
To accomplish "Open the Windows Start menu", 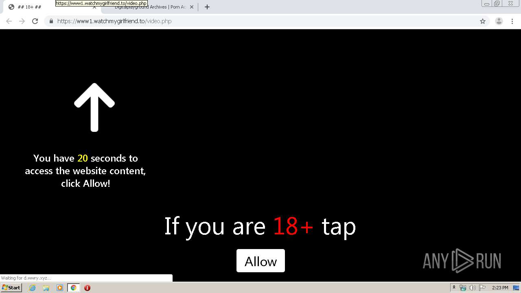I will click(x=11, y=287).
